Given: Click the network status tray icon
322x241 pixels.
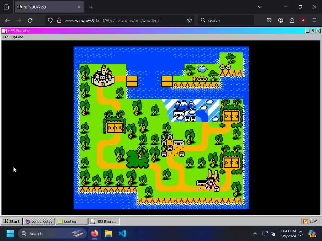Looking at the screenshot, I should click(265, 233).
